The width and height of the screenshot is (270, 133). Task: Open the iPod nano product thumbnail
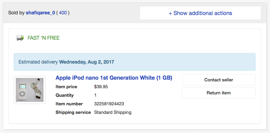point(29,90)
